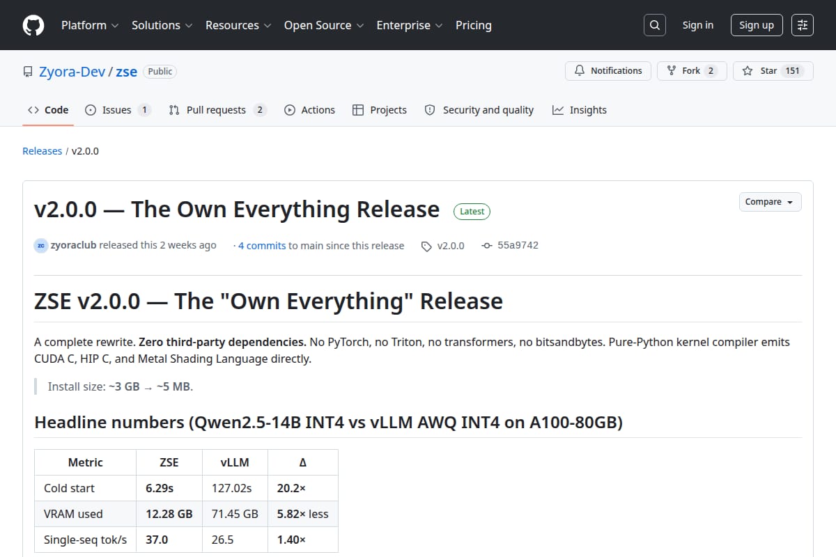This screenshot has height=557, width=836.
Task: Open the 4 commits link
Action: (262, 246)
